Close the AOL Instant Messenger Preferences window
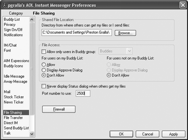 [183, 5]
